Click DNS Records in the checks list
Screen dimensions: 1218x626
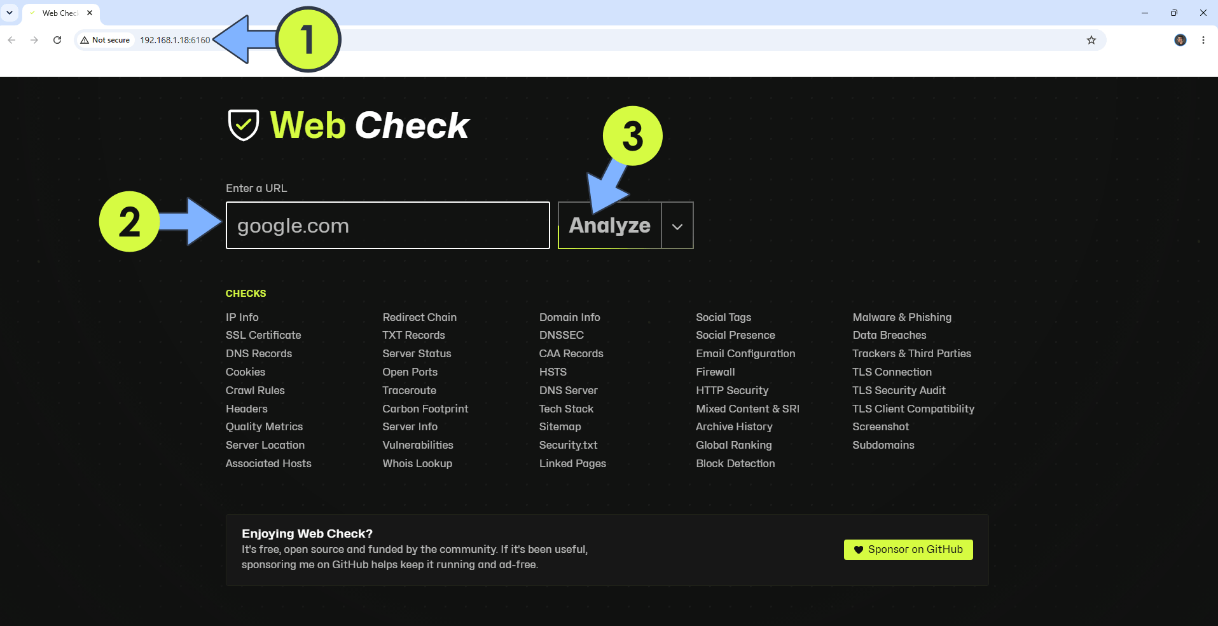coord(259,353)
